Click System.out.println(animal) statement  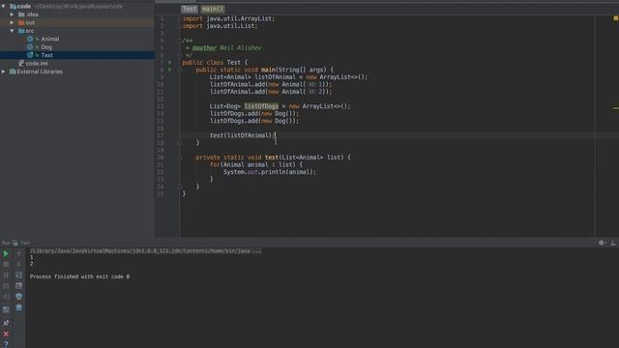click(270, 172)
